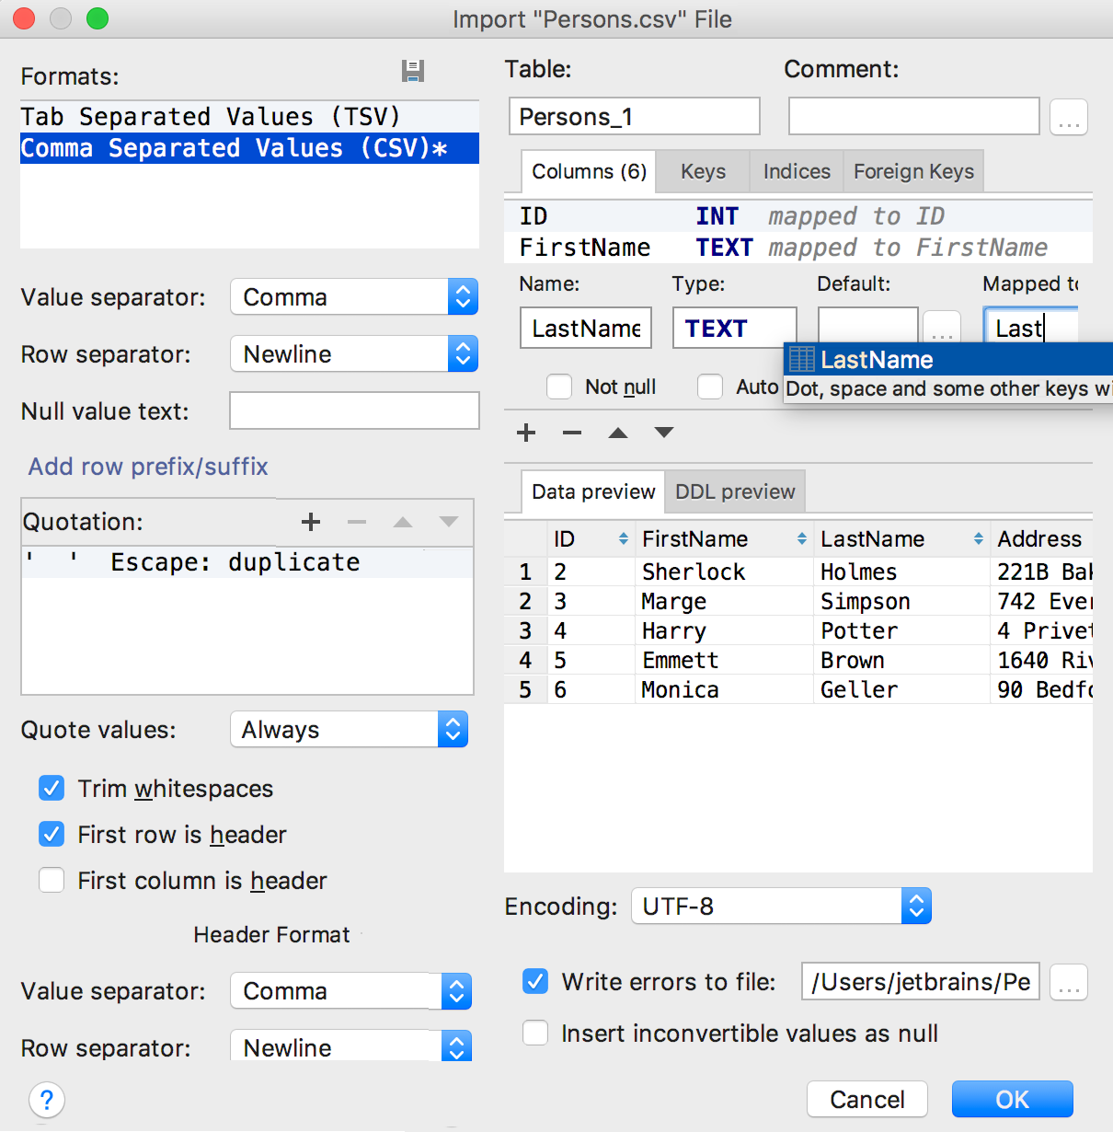1113x1132 pixels.
Task: Enable First column is header
Action: (52, 880)
